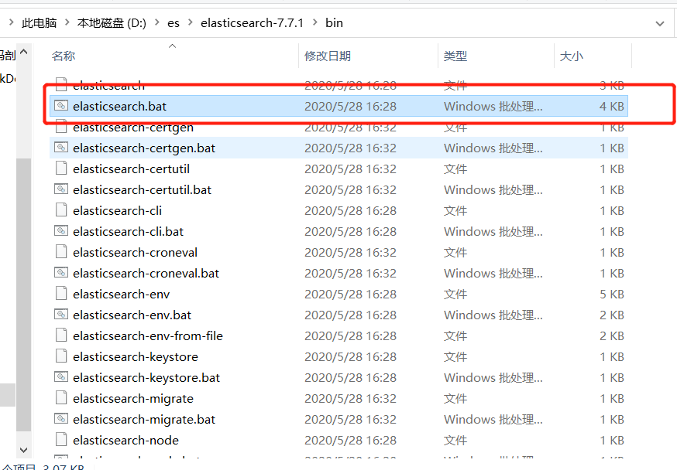The height and width of the screenshot is (470, 677).
Task: Click the elasticsearch.bat batch file icon
Action: coord(61,106)
